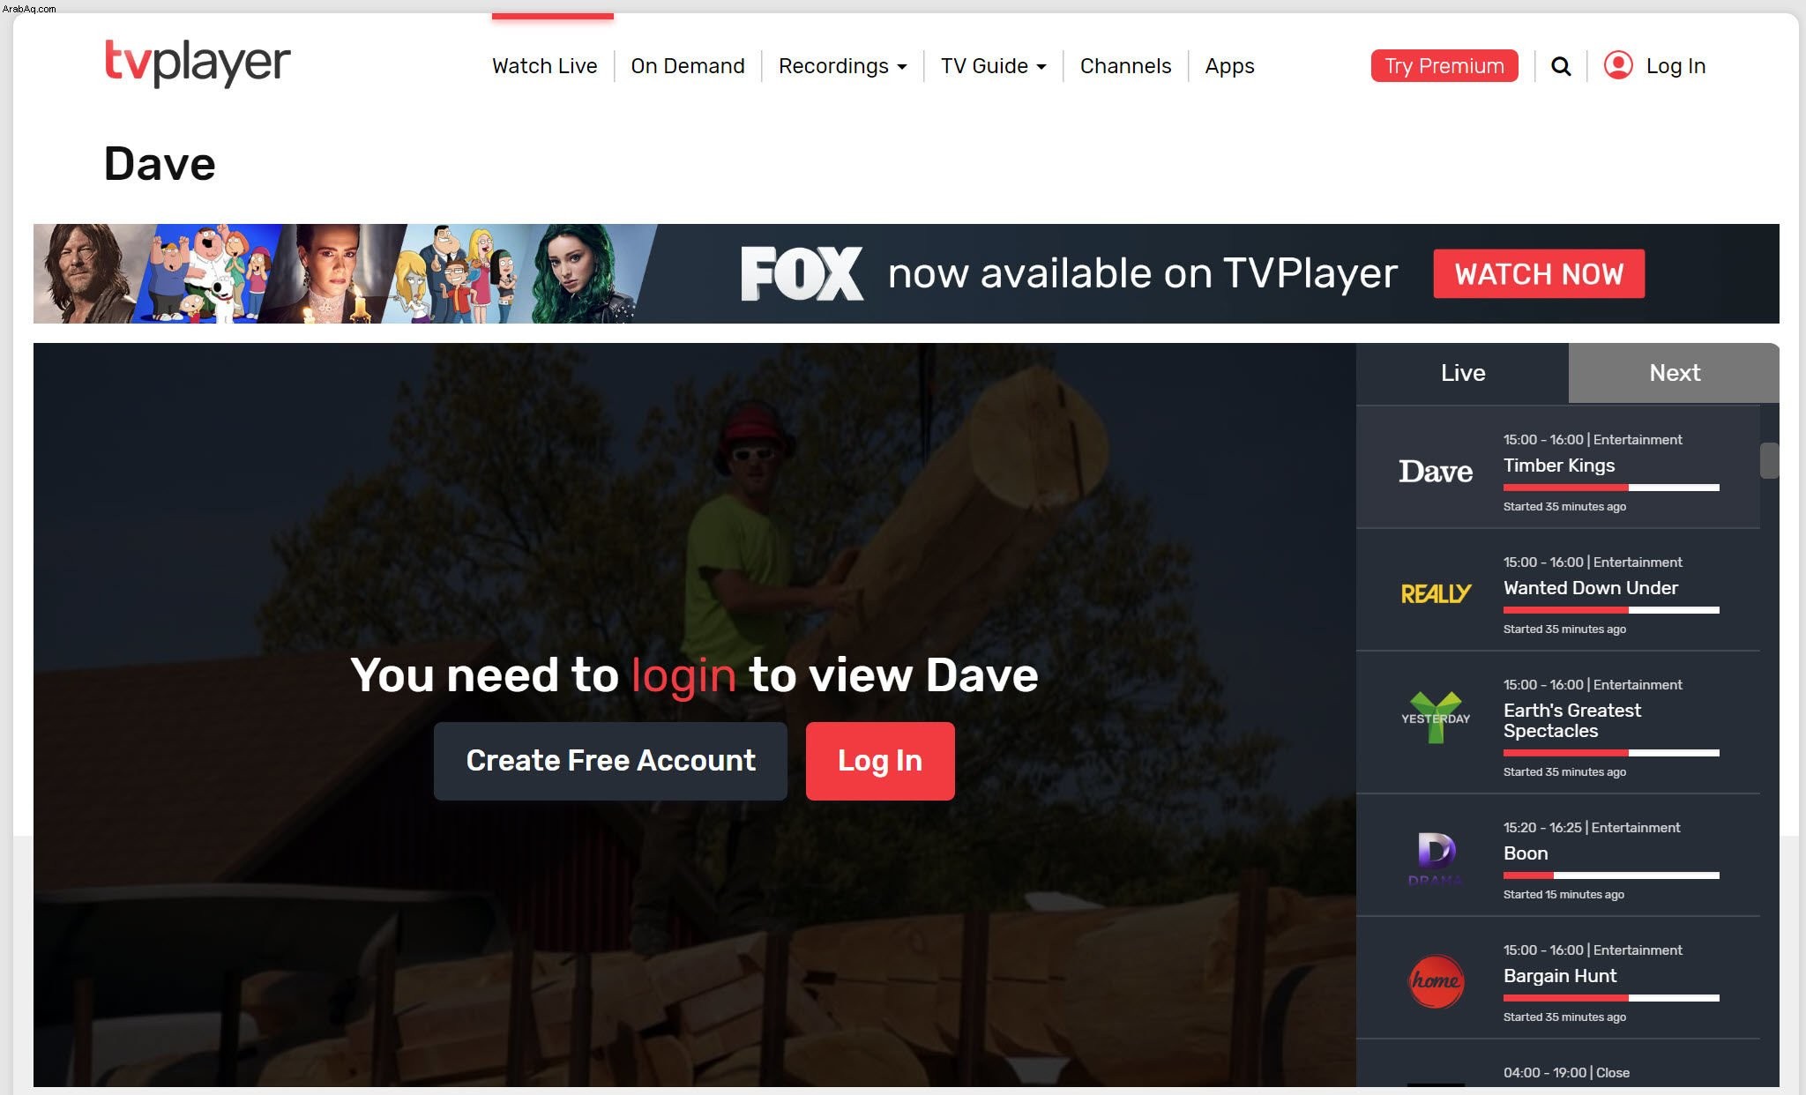Screen dimensions: 1806x1095
Task: Select the Dave channel logo in the sidebar
Action: [x=1436, y=472]
